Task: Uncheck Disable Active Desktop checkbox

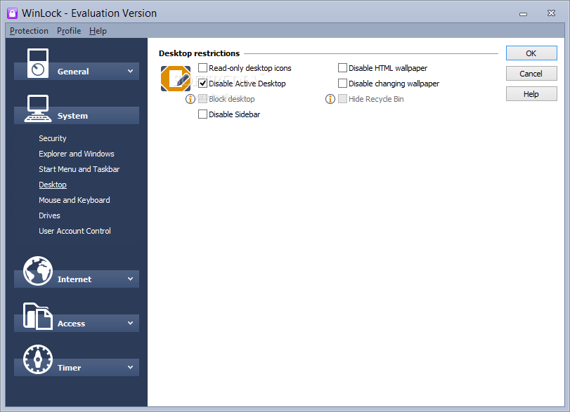Action: point(202,84)
